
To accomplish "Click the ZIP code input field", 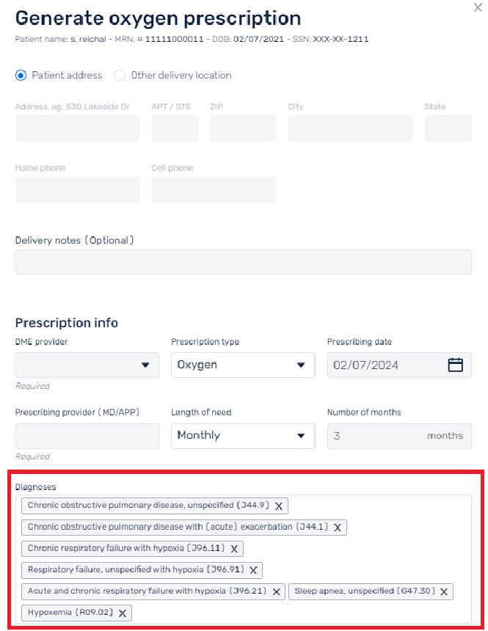I will click(x=243, y=128).
